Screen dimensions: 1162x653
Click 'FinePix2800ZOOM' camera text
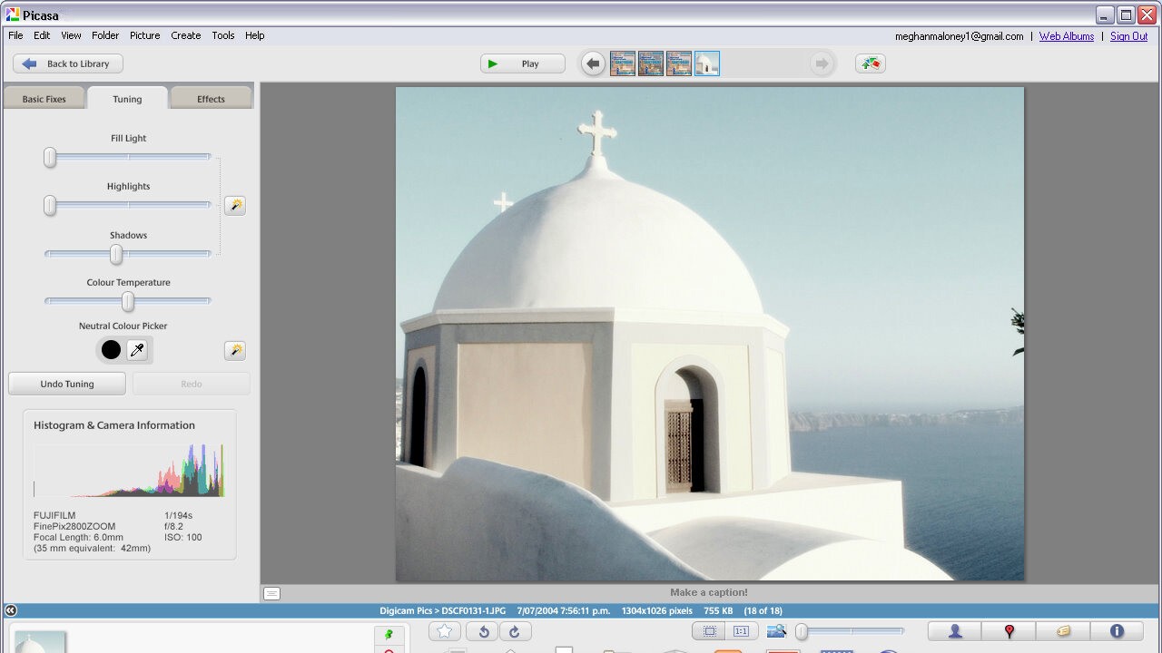point(74,526)
